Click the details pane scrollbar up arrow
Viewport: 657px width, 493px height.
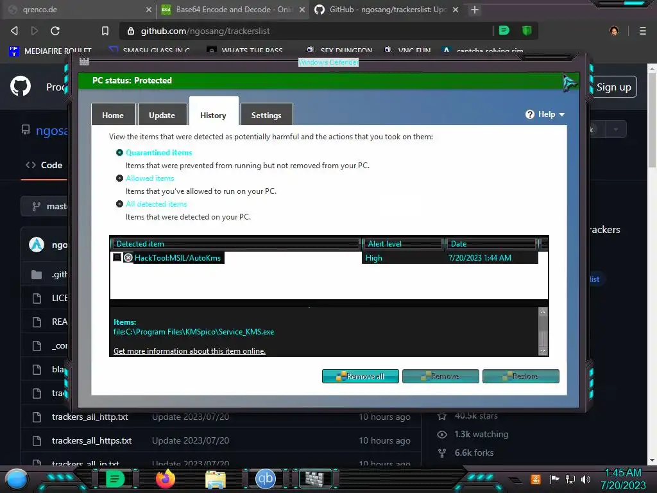click(543, 313)
